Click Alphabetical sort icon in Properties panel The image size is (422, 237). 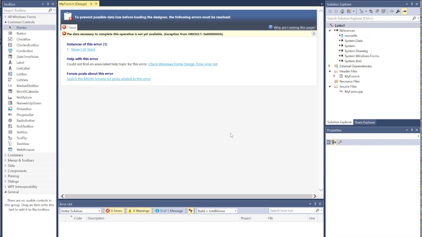coord(334,142)
